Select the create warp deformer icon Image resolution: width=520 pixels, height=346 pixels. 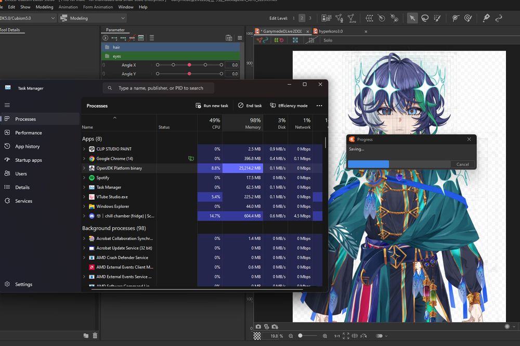[x=369, y=18]
